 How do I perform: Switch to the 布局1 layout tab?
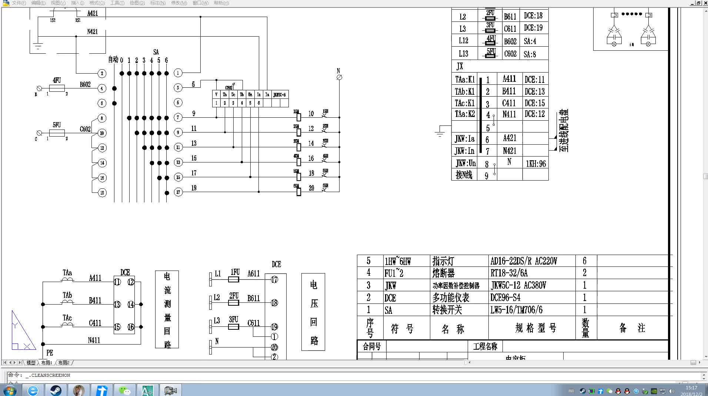[x=47, y=363]
